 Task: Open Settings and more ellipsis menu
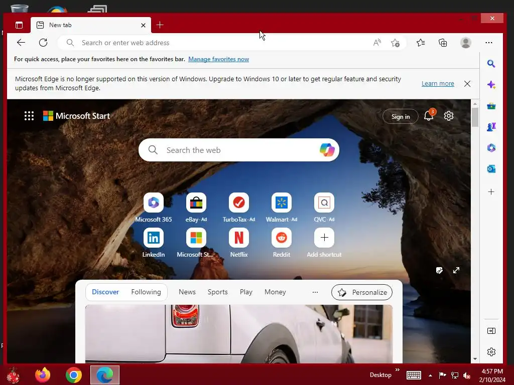pos(489,43)
